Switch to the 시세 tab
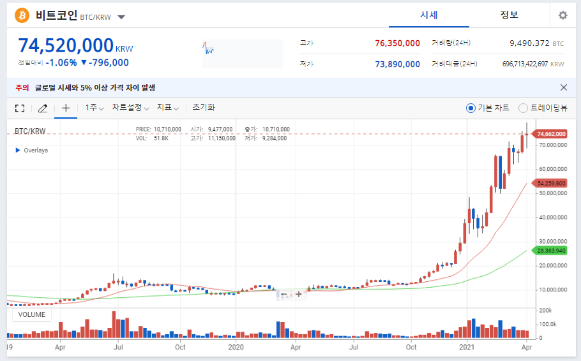This screenshot has height=361, width=581. (428, 15)
